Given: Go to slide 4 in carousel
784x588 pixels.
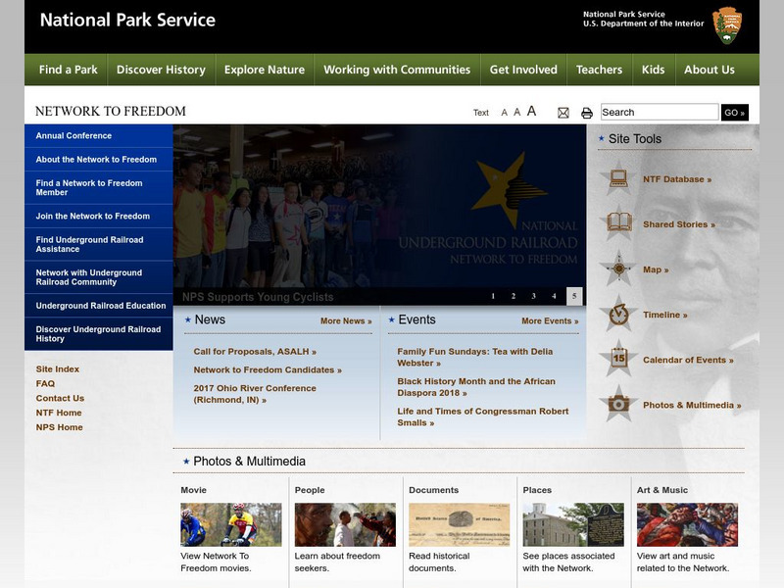Looking at the screenshot, I should pos(554,296).
